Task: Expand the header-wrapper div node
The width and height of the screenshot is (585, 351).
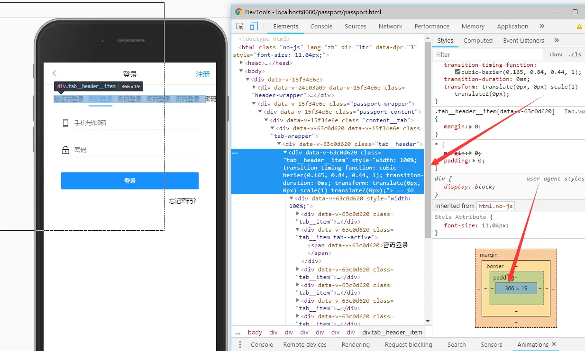Action: [254, 88]
